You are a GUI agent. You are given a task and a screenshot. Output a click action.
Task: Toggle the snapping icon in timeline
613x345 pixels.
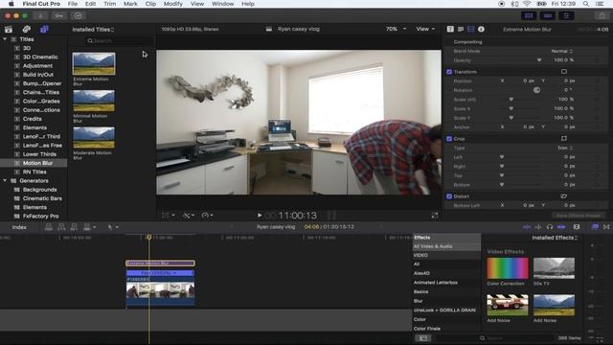click(x=561, y=227)
